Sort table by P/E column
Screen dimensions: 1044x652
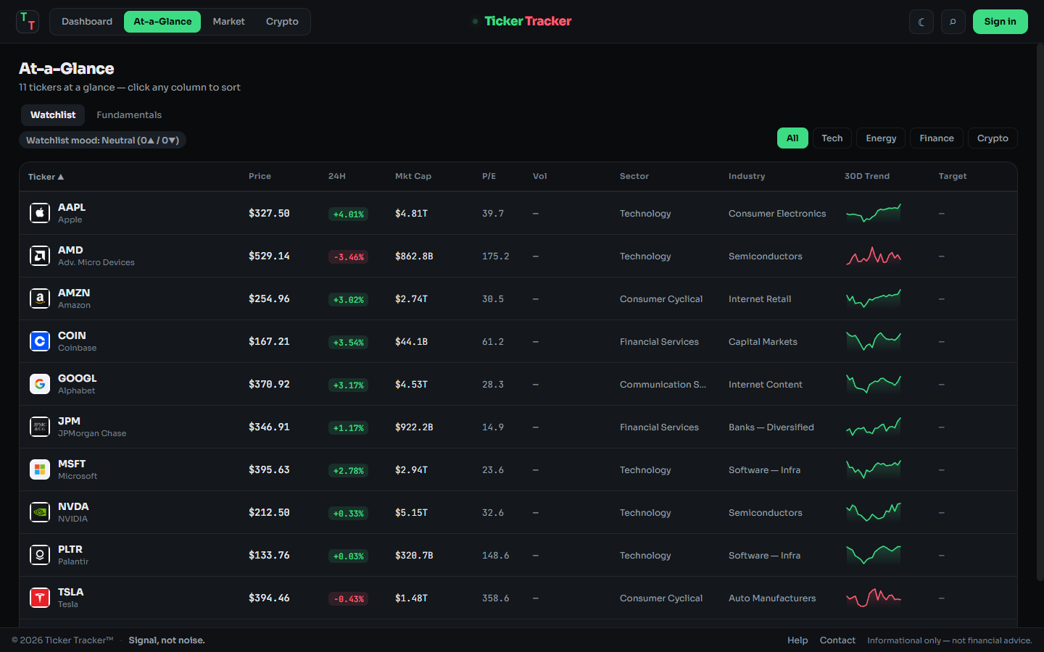[x=489, y=176]
